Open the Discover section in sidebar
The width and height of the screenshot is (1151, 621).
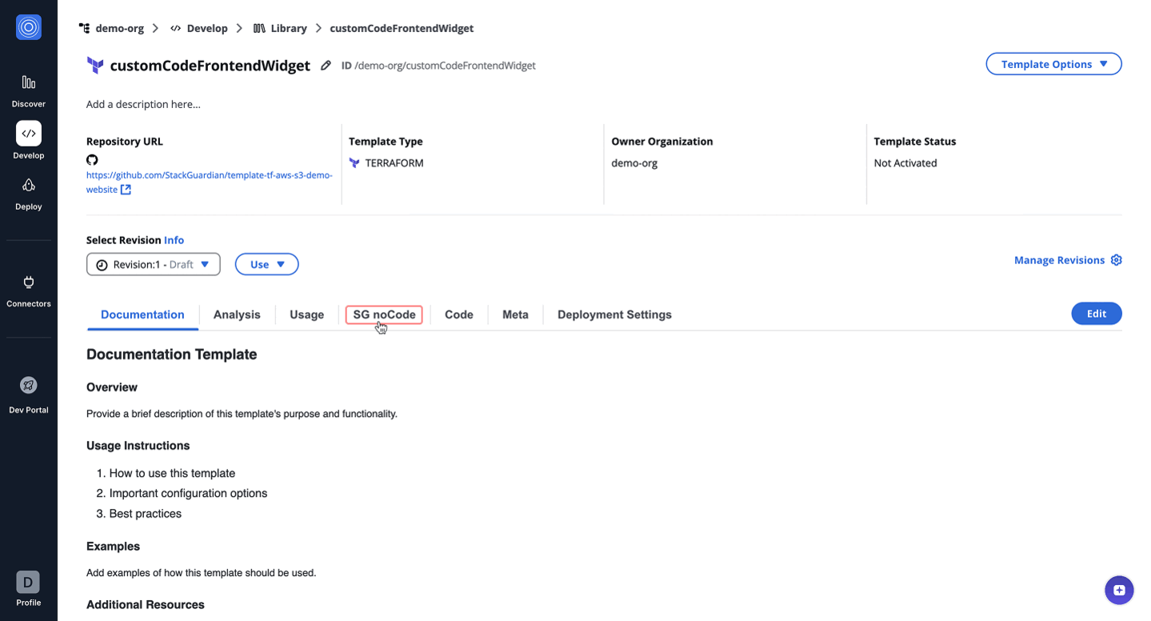click(x=29, y=82)
